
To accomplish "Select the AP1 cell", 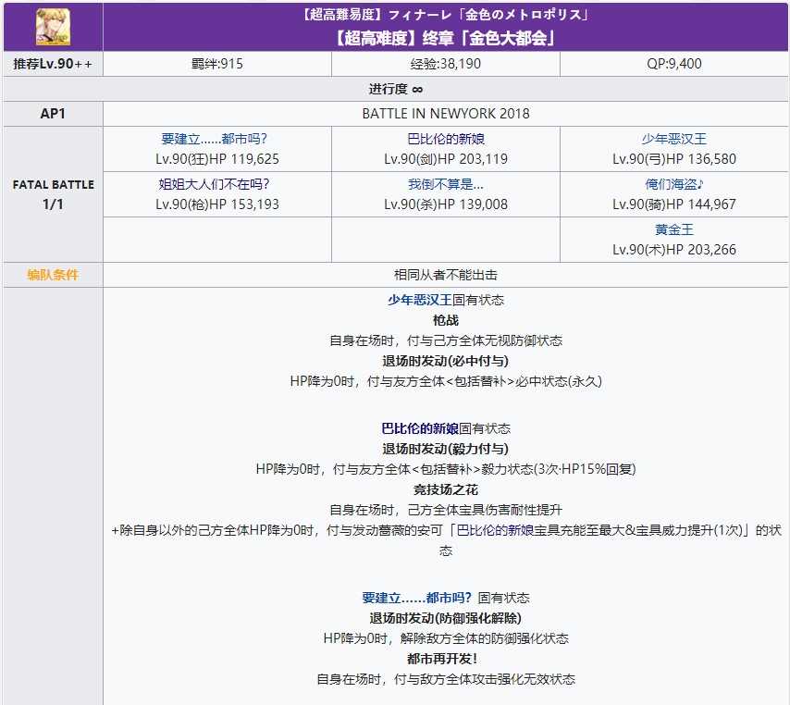I will (x=53, y=114).
